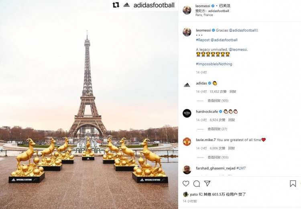This screenshot has height=209, width=301.
Task: Expand 查看回复 (27) under hardrockcafe comment
Action: pyautogui.click(x=217, y=129)
